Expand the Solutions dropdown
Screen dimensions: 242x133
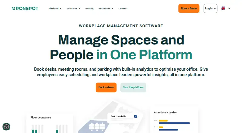[74, 8]
